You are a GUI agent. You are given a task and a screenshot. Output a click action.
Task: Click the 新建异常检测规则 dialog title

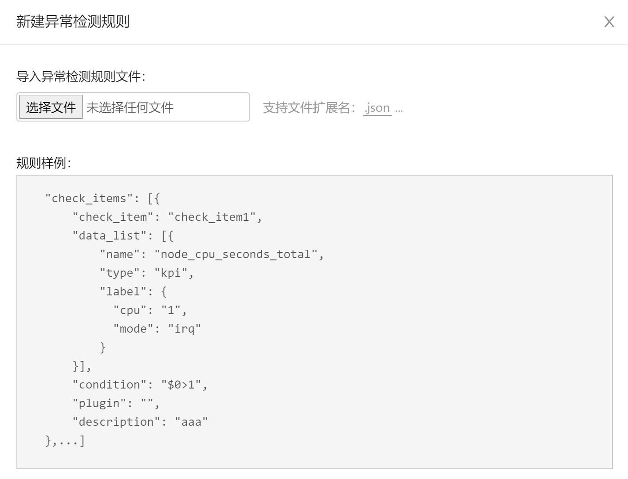(x=73, y=21)
